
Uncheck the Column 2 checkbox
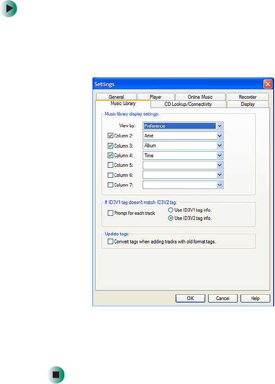[110, 136]
